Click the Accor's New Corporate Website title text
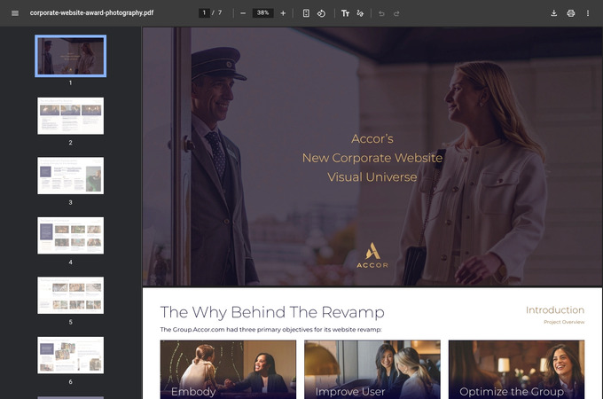 (x=372, y=158)
